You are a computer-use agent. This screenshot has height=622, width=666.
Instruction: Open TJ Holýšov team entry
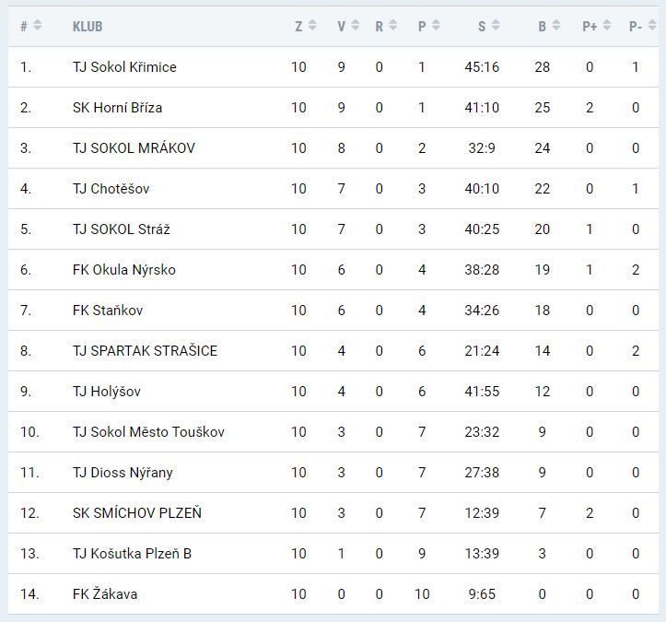pos(107,392)
